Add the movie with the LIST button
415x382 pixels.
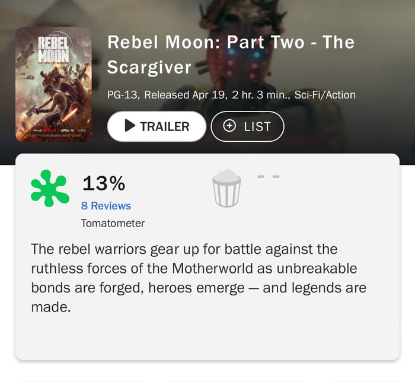point(247,126)
